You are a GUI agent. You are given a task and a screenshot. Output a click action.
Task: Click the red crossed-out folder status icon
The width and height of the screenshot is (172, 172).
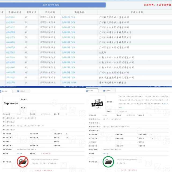23,162
